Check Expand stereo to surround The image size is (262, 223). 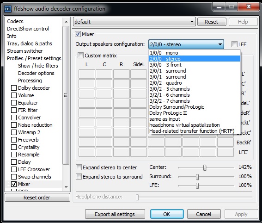[x=79, y=177]
